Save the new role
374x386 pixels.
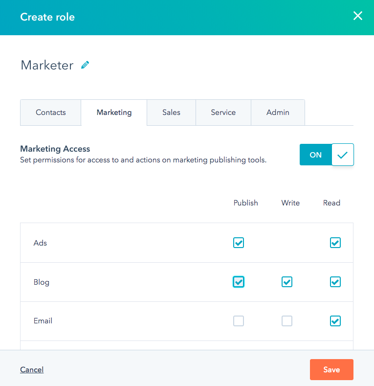(331, 369)
